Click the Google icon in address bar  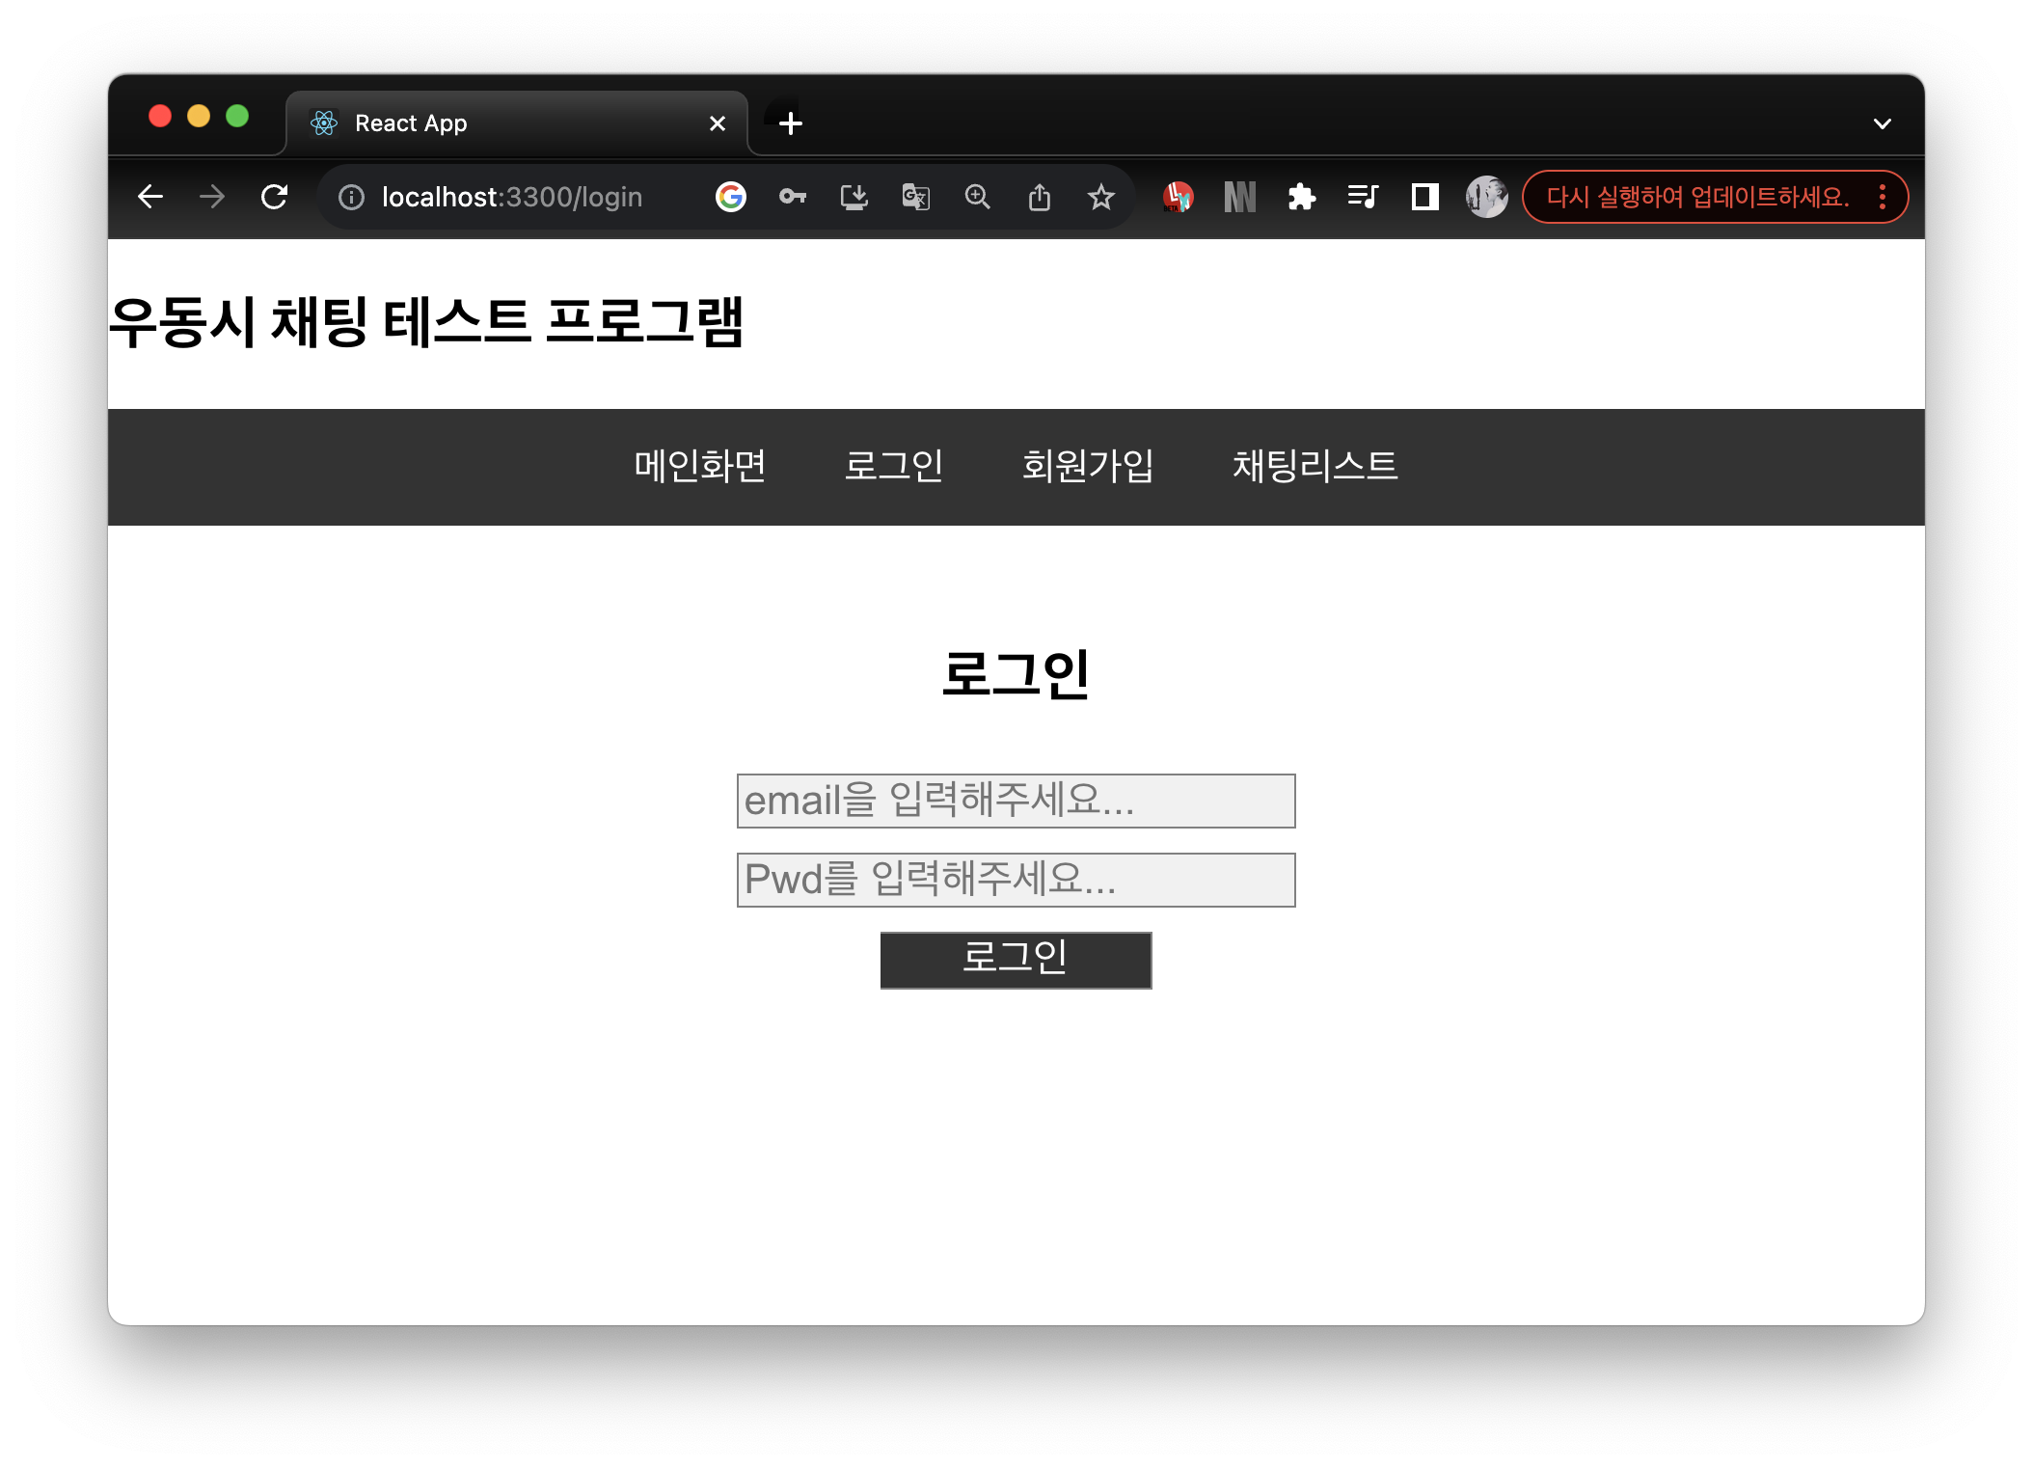tap(731, 197)
